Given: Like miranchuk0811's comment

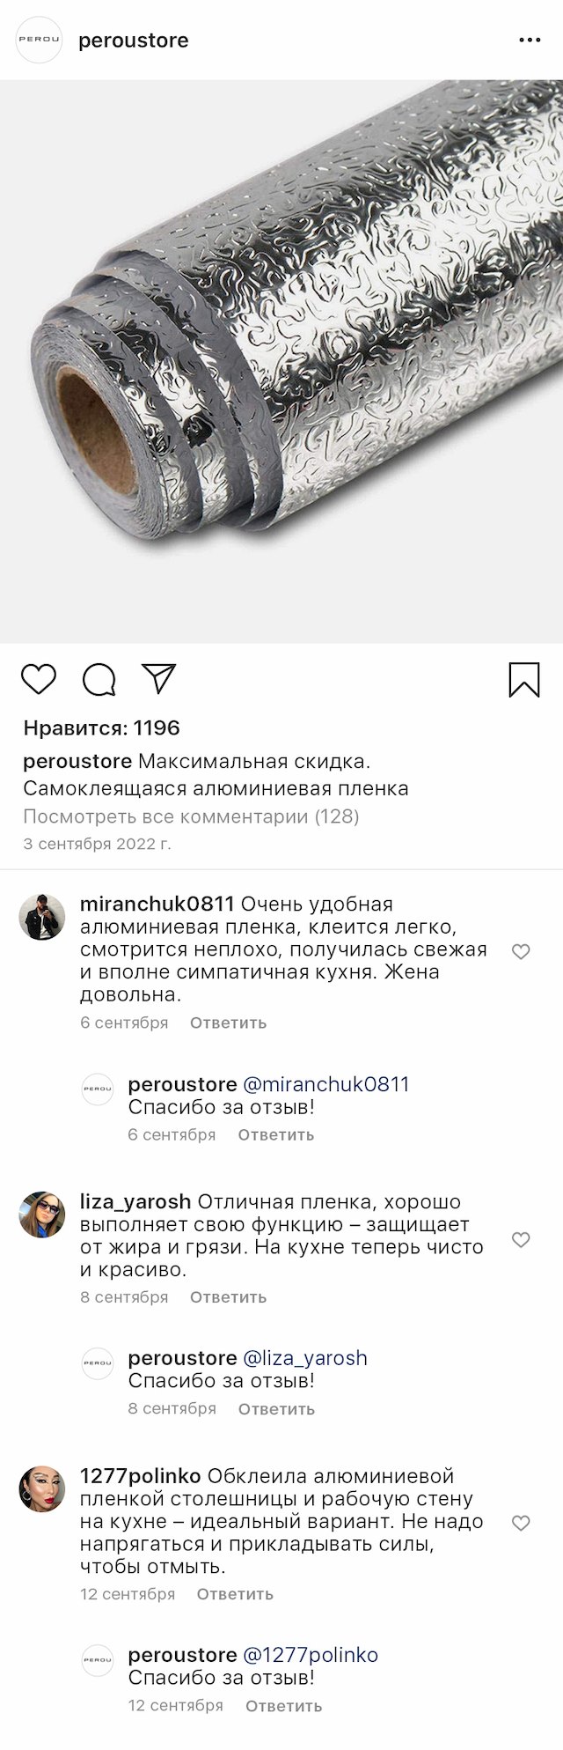Looking at the screenshot, I should [x=521, y=951].
